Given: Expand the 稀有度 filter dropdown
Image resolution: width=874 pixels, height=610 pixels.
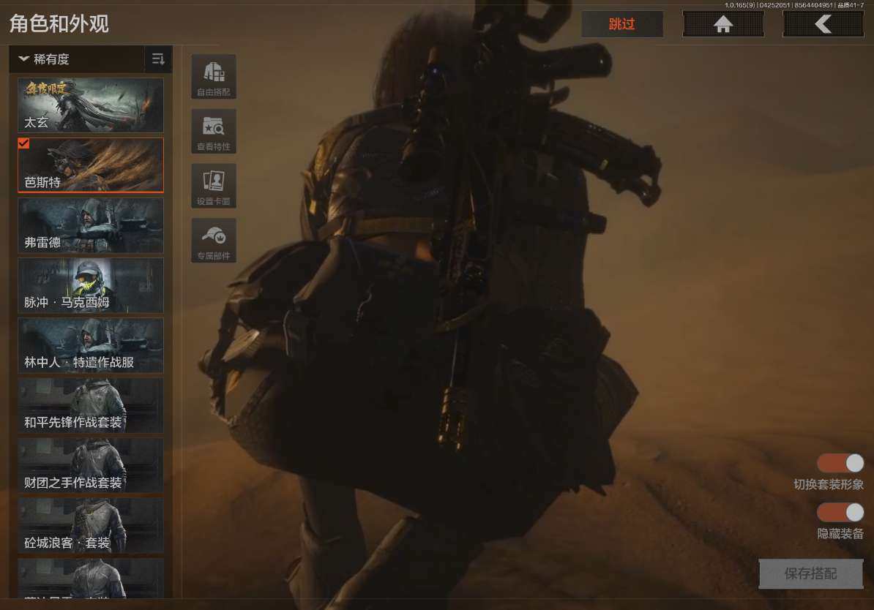Looking at the screenshot, I should click(x=77, y=59).
